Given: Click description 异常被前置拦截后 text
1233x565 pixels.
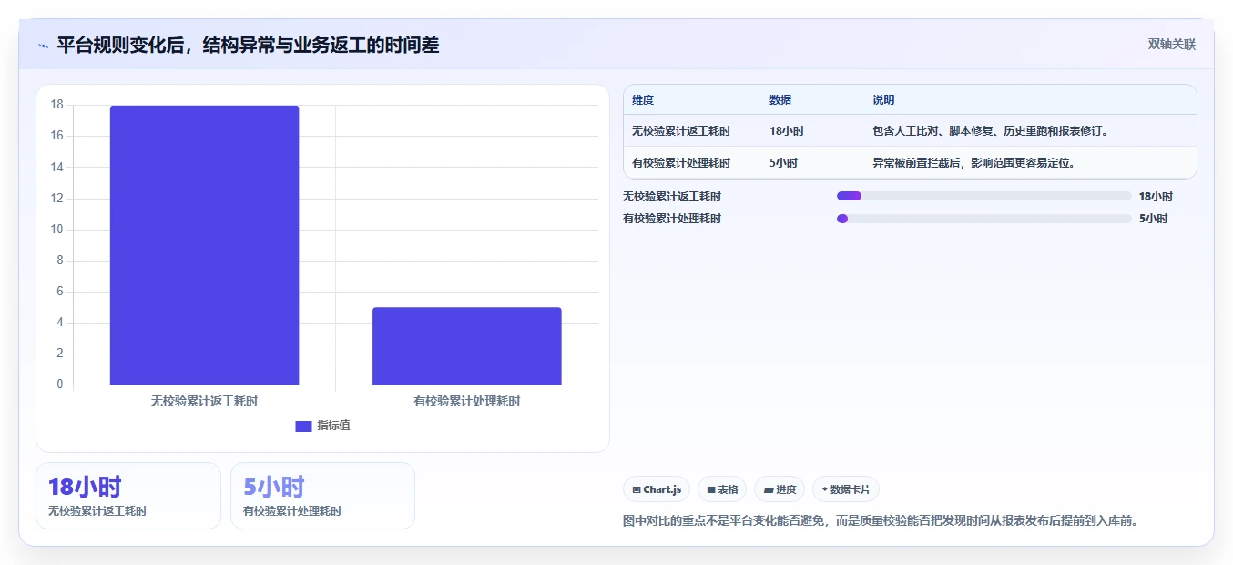Looking at the screenshot, I should coord(973,163).
